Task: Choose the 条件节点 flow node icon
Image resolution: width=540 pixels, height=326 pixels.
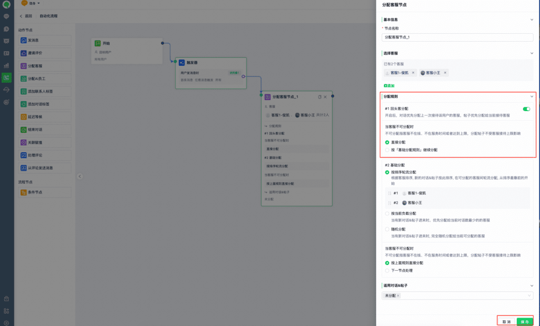Action: tap(24, 193)
